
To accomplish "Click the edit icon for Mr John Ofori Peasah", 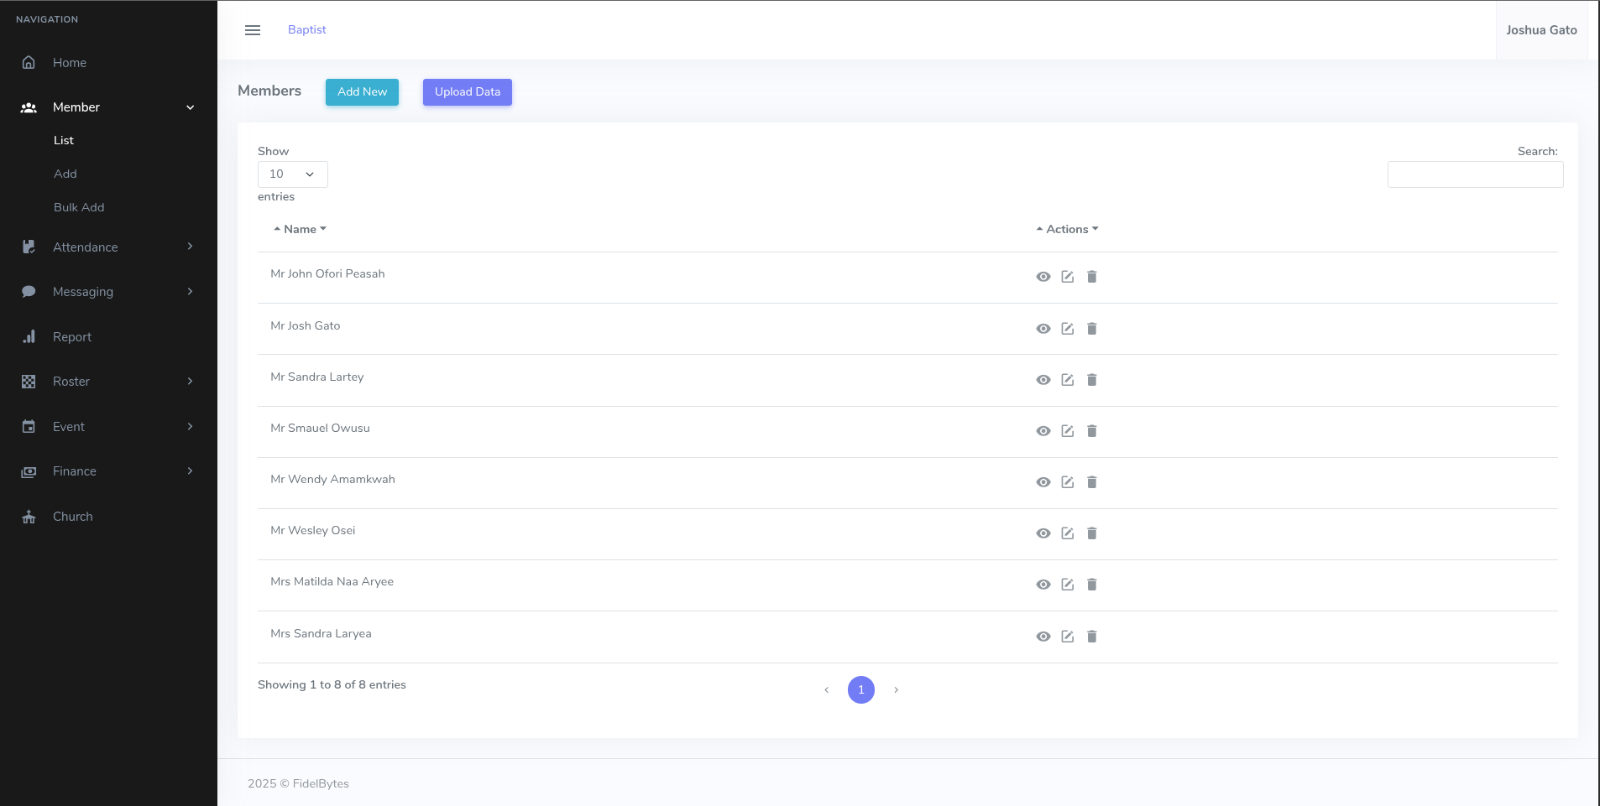I will pyautogui.click(x=1067, y=277).
